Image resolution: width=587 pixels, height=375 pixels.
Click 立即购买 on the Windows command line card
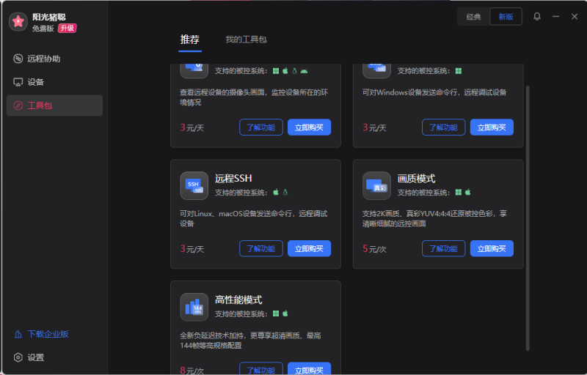pos(492,127)
